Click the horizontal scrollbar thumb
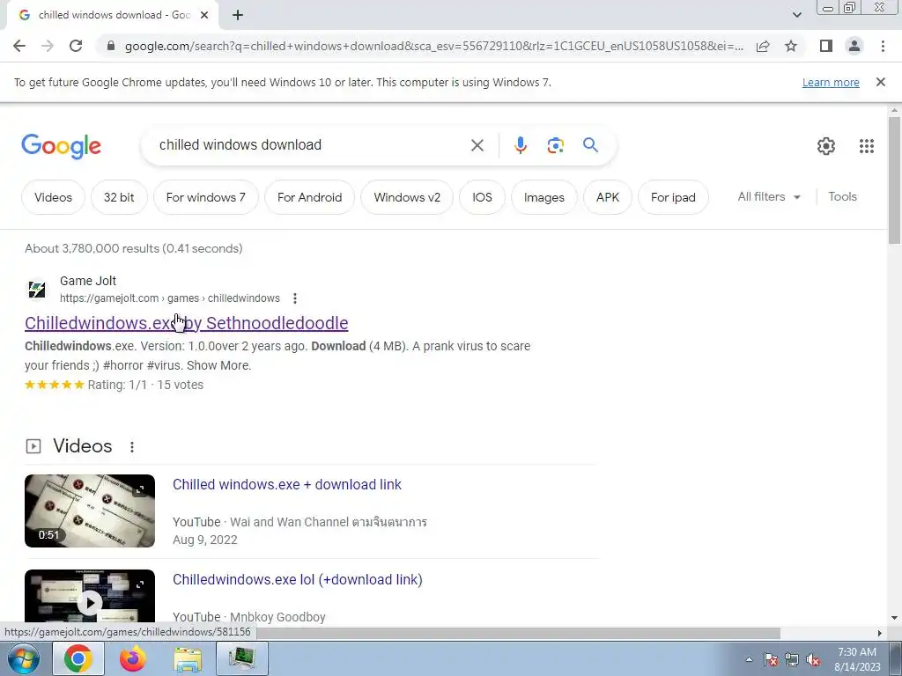 point(518,633)
